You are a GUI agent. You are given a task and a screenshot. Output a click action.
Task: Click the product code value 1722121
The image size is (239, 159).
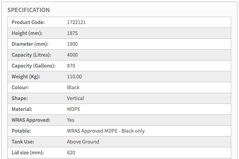click(x=76, y=22)
